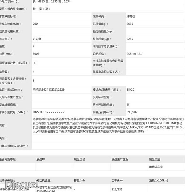Select the 底盘型号 column header
Screen dimensions: 185x192
click(79, 159)
